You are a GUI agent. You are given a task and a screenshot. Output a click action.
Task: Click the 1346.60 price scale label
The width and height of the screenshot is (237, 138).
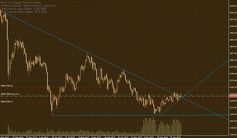pyautogui.click(x=233, y=74)
